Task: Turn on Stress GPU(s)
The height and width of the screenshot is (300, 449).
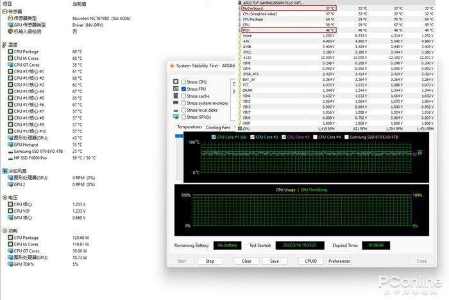Action: (184, 117)
